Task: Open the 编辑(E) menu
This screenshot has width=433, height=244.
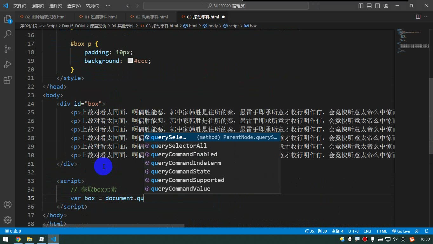Action: [x=38, y=6]
